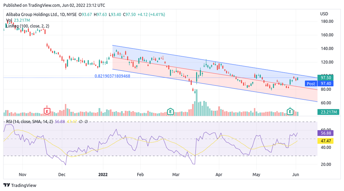Open the green earnings marker between February and March
The width and height of the screenshot is (344, 191).
[170, 111]
